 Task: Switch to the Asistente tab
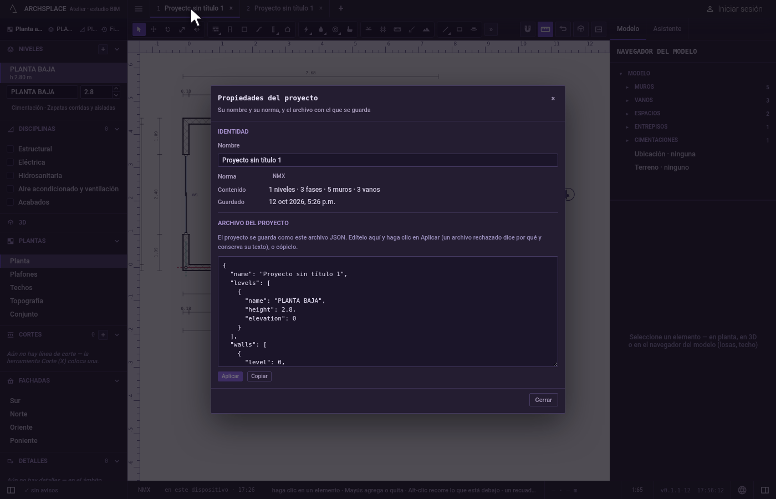coord(667,29)
